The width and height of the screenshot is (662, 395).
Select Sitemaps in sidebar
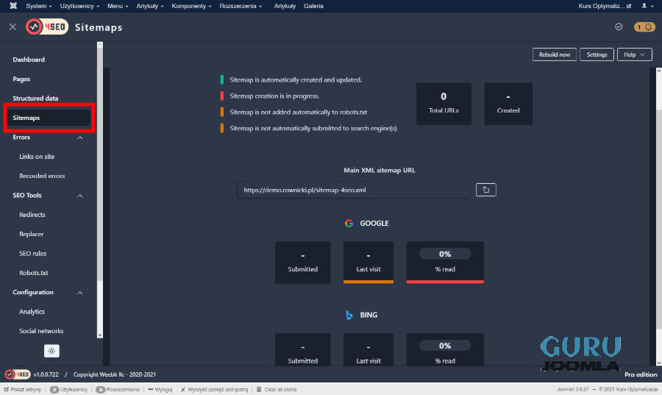[49, 118]
